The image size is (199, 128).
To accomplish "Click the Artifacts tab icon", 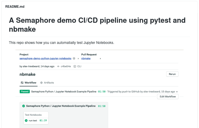I will pyautogui.click(x=42, y=83).
